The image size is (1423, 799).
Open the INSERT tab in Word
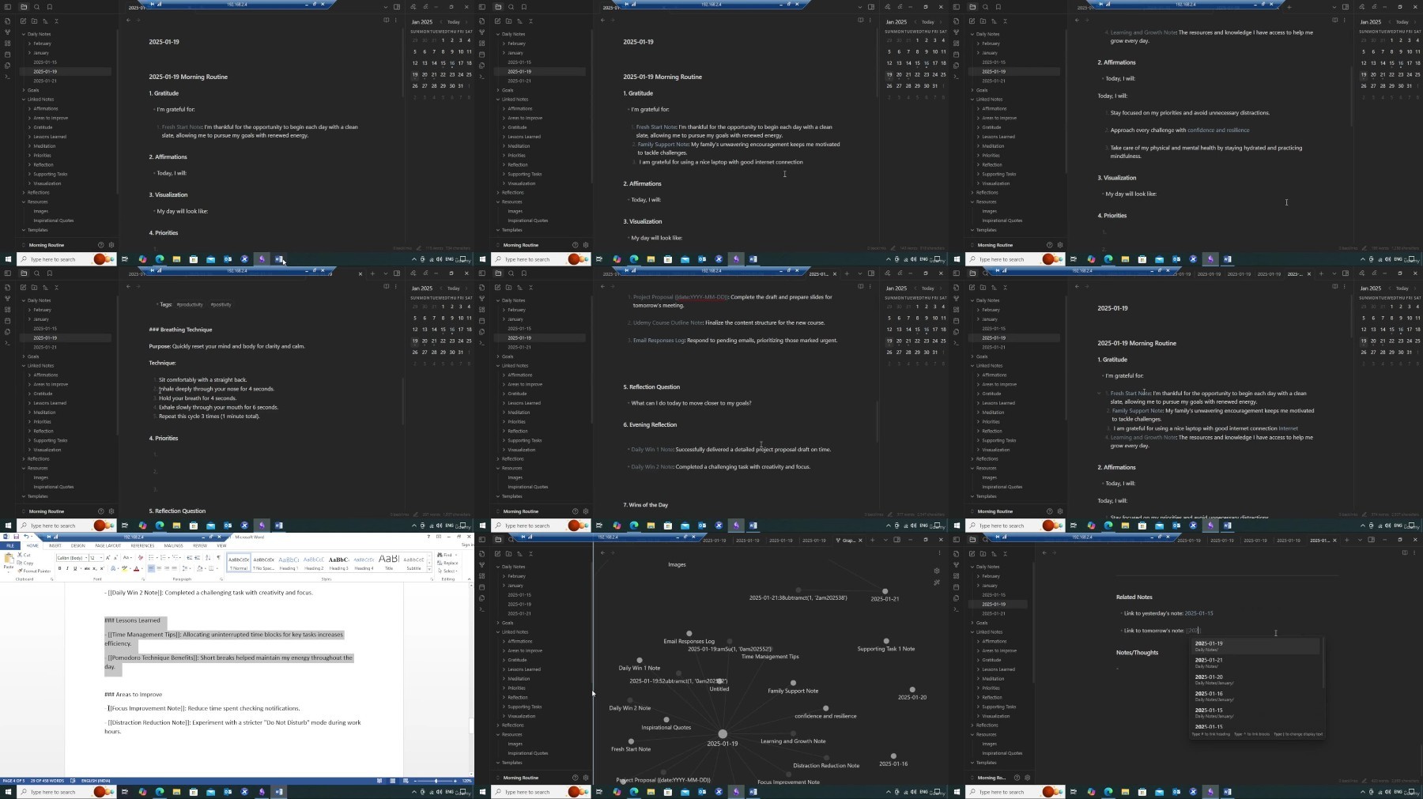coord(55,545)
